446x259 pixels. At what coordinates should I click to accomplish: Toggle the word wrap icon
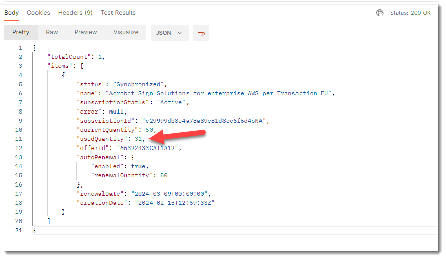tap(201, 33)
